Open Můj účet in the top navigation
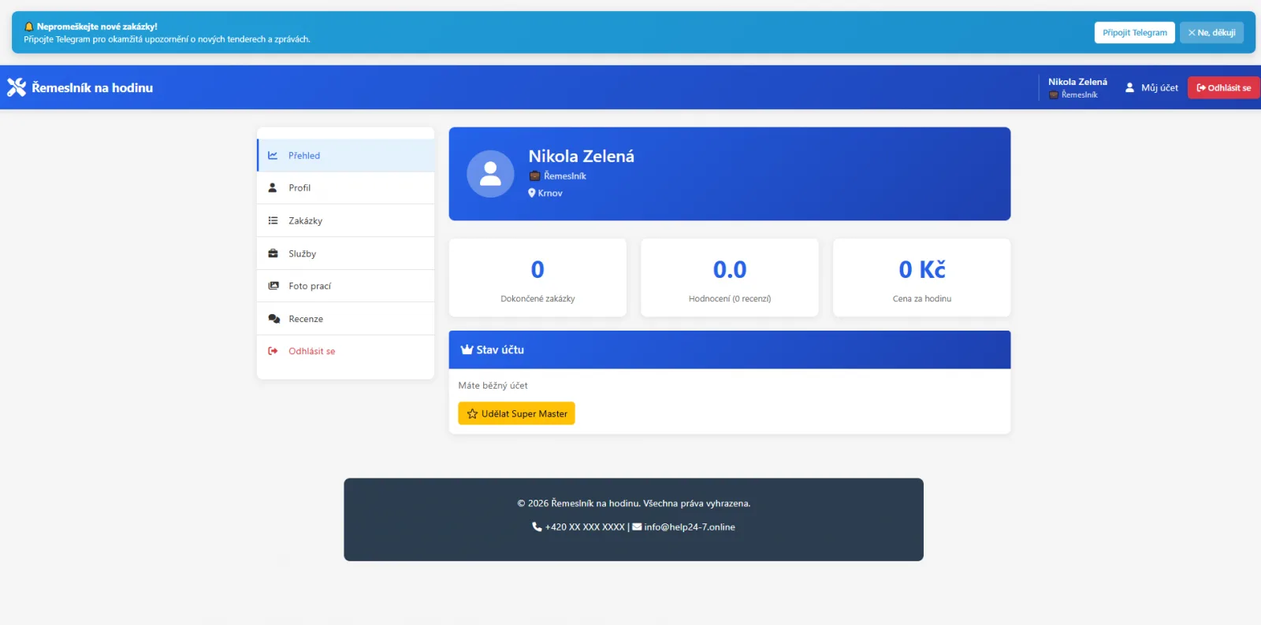 pos(1151,87)
